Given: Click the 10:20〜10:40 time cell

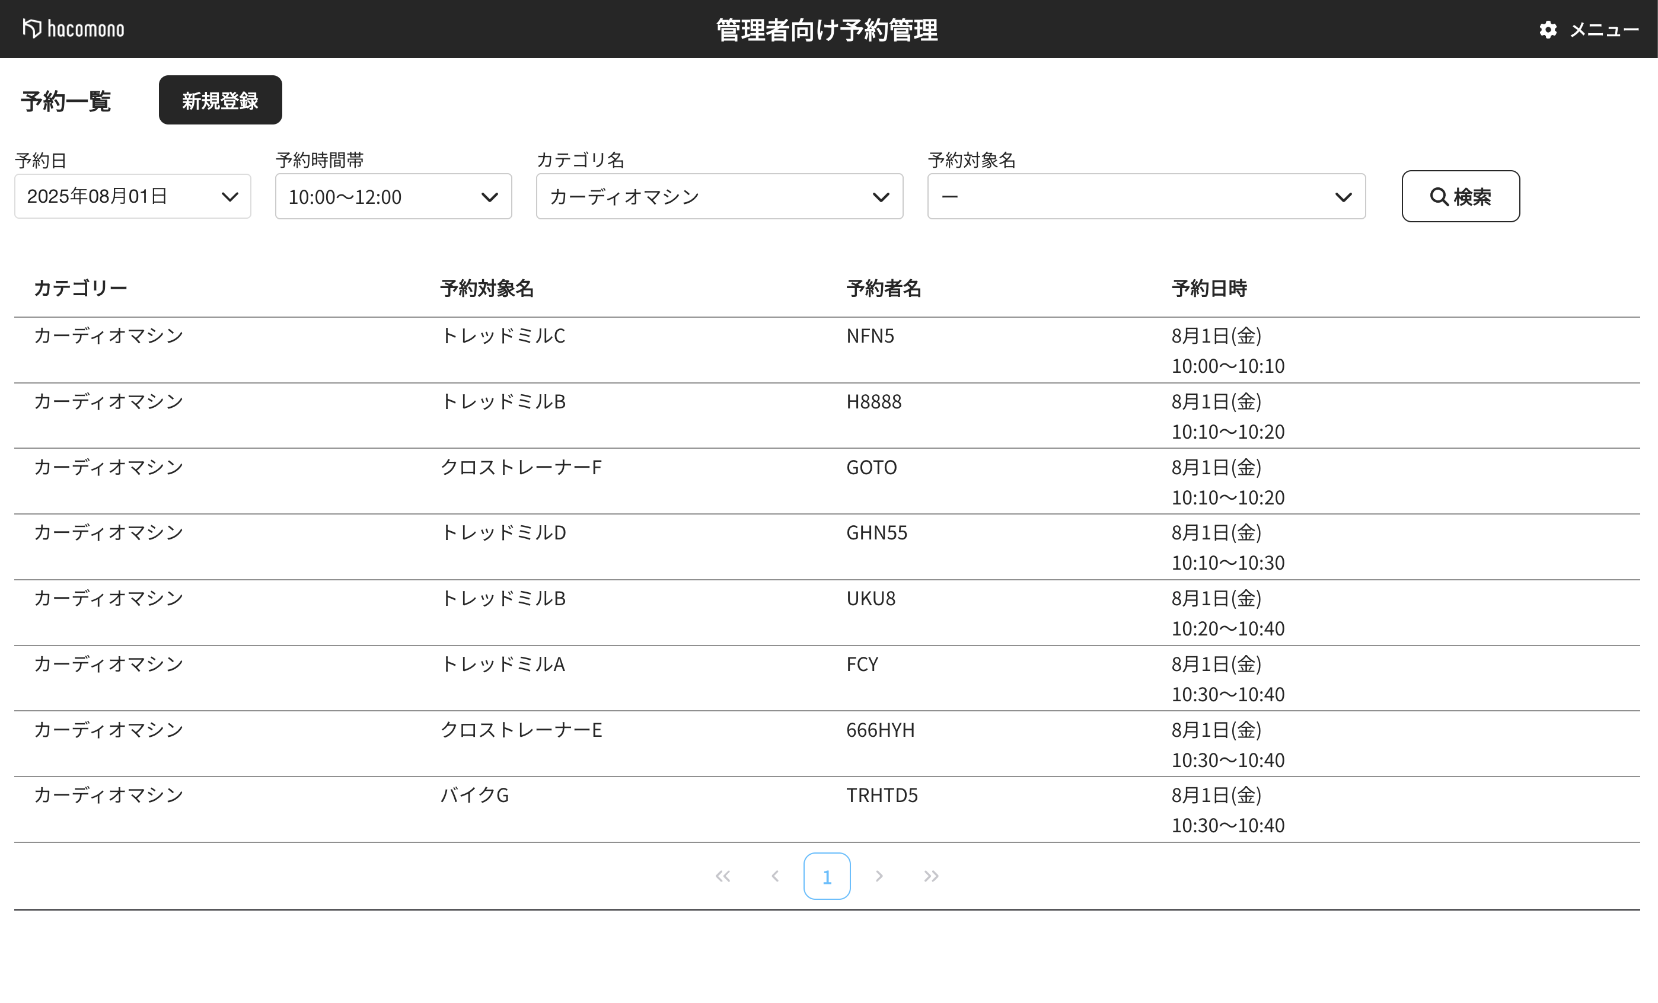Looking at the screenshot, I should click(1227, 628).
